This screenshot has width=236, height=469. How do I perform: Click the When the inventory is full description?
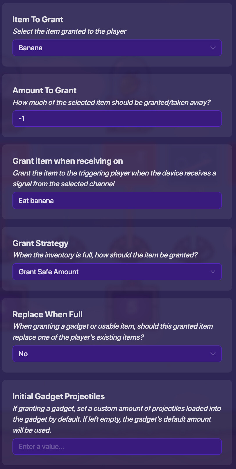(x=105, y=255)
